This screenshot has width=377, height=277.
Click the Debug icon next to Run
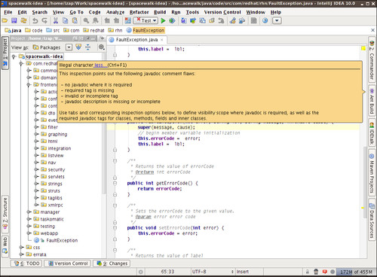coord(172,20)
